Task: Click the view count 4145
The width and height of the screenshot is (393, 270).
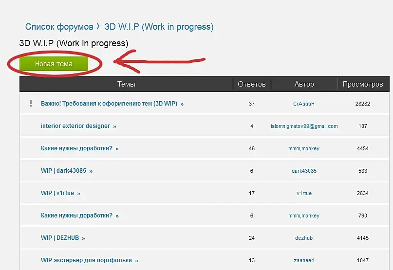Action: pyautogui.click(x=363, y=238)
